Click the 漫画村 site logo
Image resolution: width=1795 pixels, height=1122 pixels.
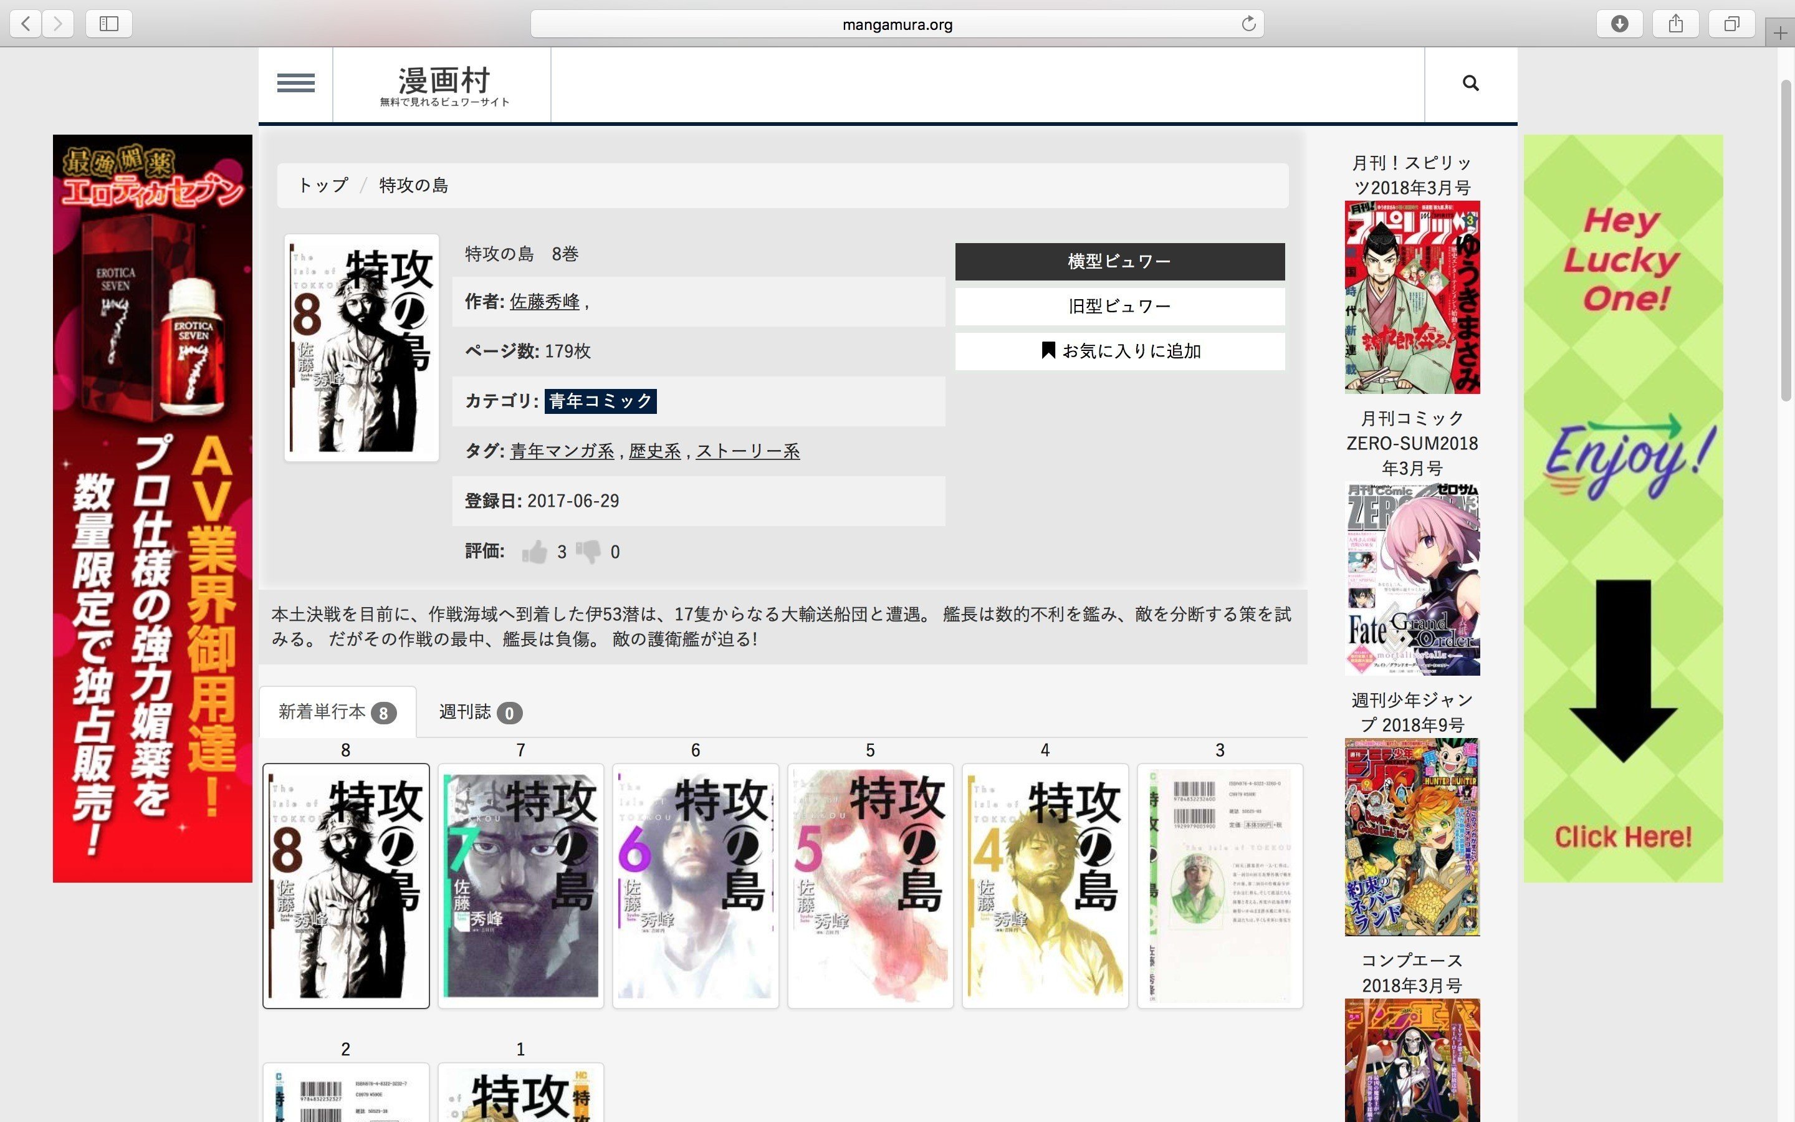point(444,85)
